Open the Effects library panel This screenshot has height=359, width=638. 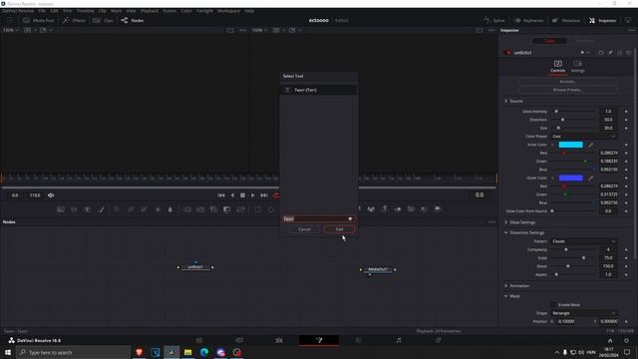[74, 20]
